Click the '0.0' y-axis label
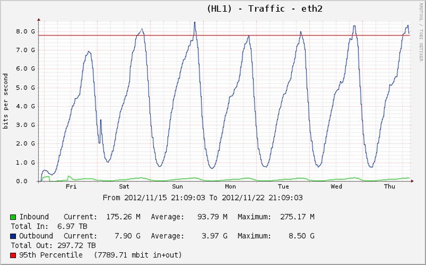 pos(22,181)
